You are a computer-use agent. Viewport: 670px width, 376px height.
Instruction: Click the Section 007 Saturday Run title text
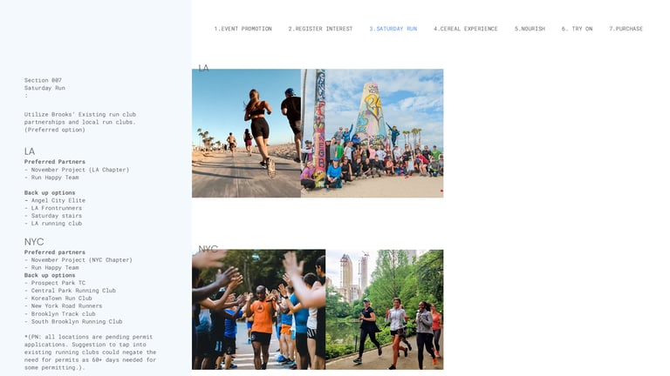pos(44,84)
